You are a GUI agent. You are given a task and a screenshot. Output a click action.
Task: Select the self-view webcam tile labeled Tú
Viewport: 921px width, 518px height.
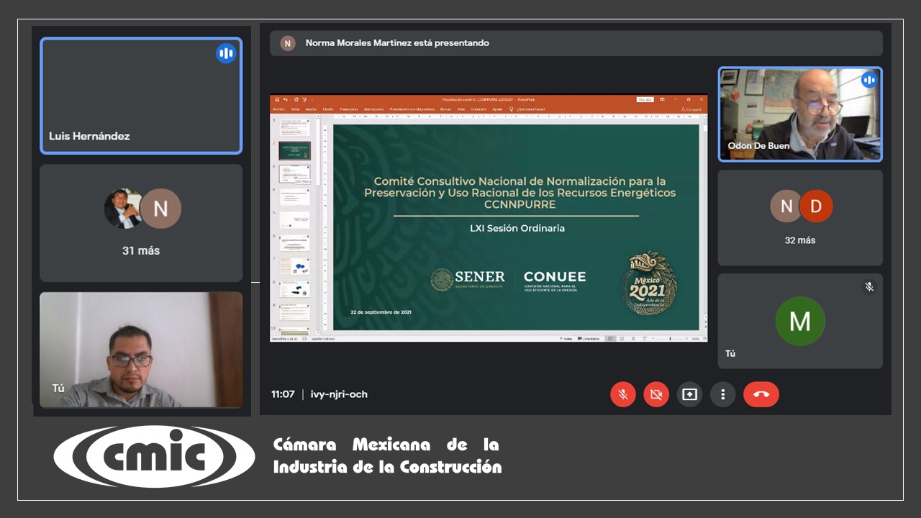141,350
